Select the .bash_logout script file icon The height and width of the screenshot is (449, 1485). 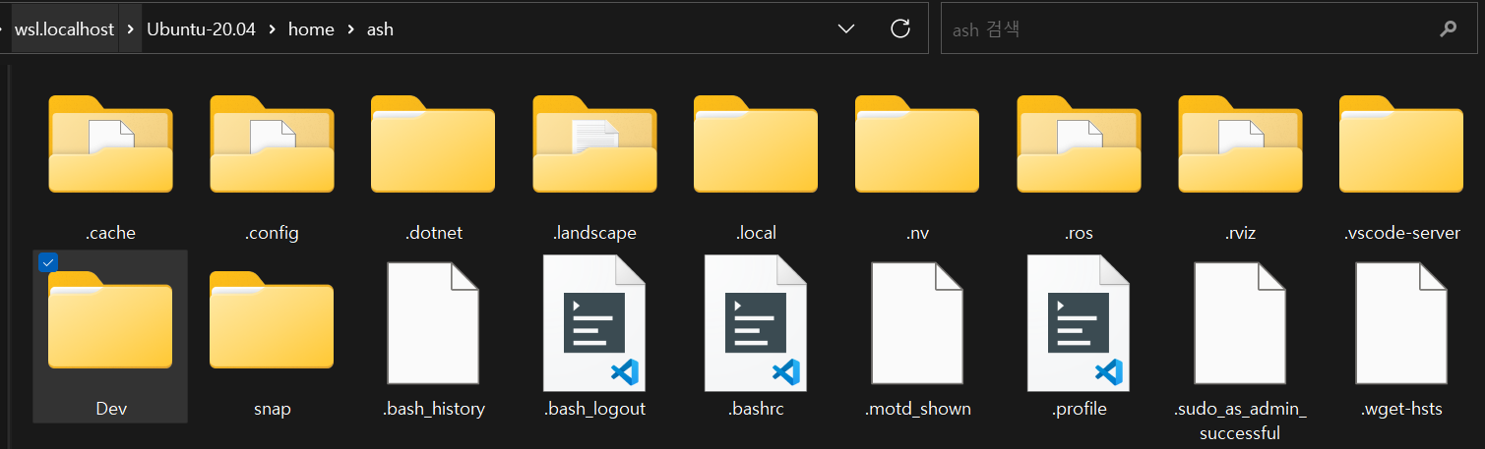(594, 323)
